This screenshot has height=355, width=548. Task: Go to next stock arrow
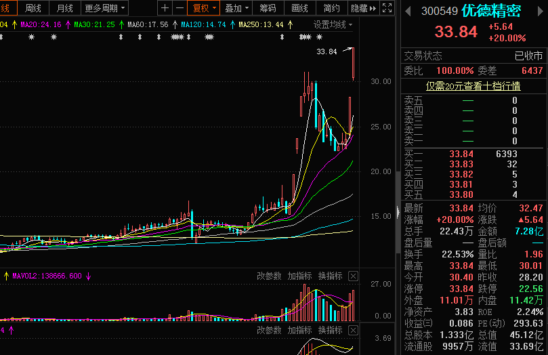tap(541, 12)
